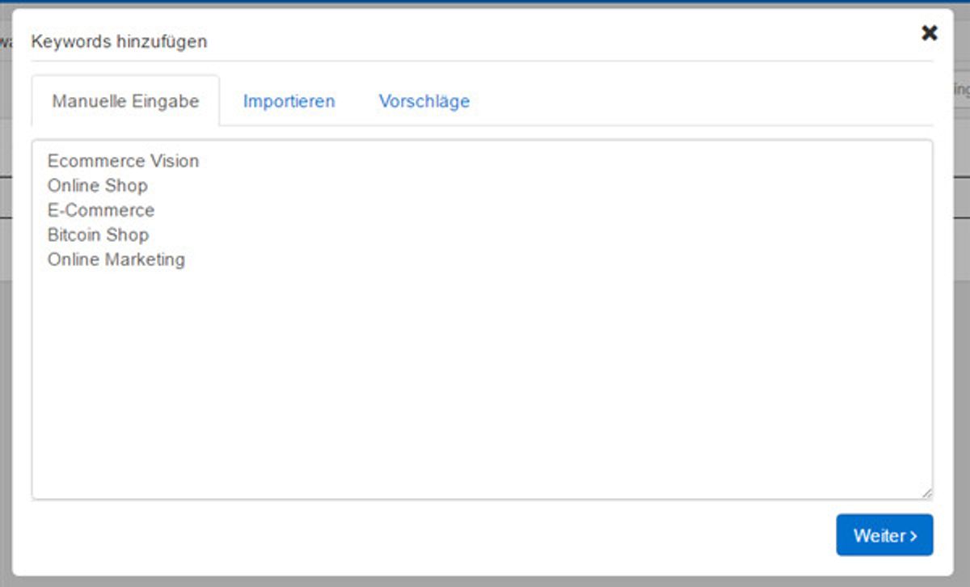Click the Online Shop keyword line

[x=98, y=186]
